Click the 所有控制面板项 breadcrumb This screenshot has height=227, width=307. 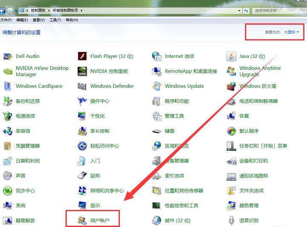(65, 10)
